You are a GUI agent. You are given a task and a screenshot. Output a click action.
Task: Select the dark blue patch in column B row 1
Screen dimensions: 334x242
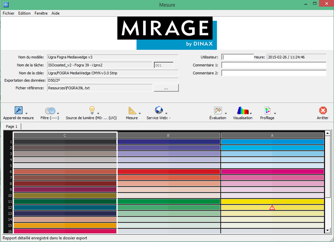pyautogui.click(x=169, y=142)
